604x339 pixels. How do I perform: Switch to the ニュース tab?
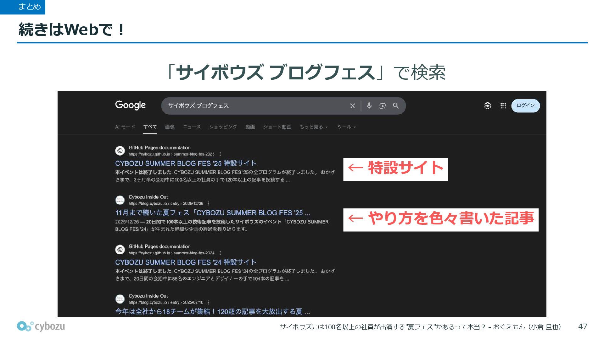tap(192, 127)
